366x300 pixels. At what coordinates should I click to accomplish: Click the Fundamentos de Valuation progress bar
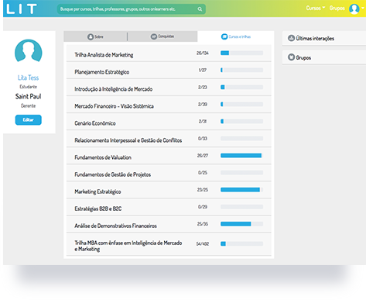[x=241, y=155]
